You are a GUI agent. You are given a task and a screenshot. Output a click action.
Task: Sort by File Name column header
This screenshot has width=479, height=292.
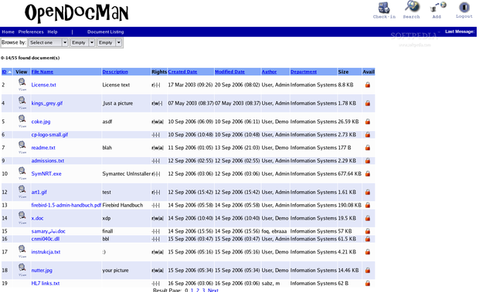click(42, 72)
